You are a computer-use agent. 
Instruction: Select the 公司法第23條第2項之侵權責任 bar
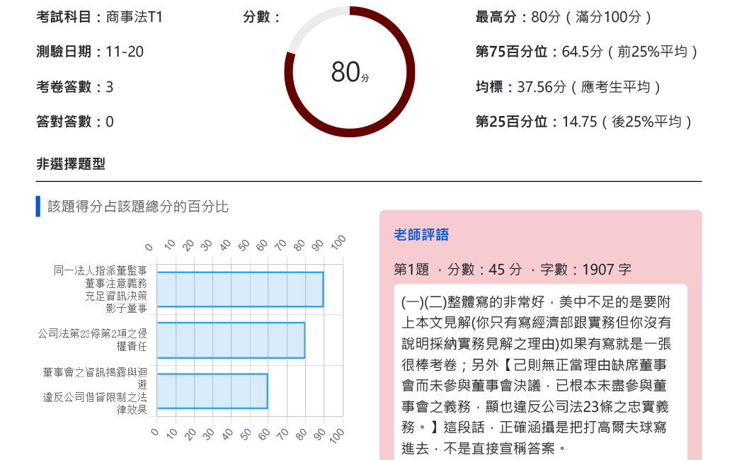(x=232, y=341)
